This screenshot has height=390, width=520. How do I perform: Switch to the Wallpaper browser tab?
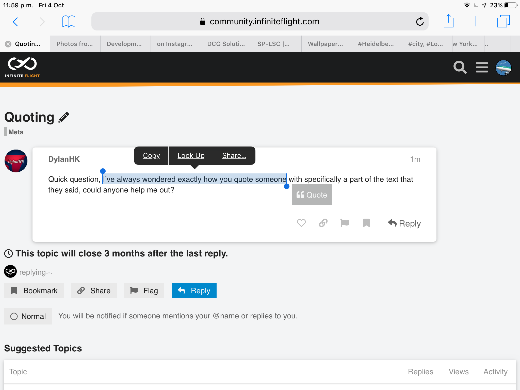coord(325,44)
